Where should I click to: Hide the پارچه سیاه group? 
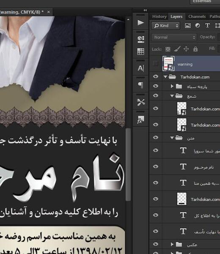point(156,86)
